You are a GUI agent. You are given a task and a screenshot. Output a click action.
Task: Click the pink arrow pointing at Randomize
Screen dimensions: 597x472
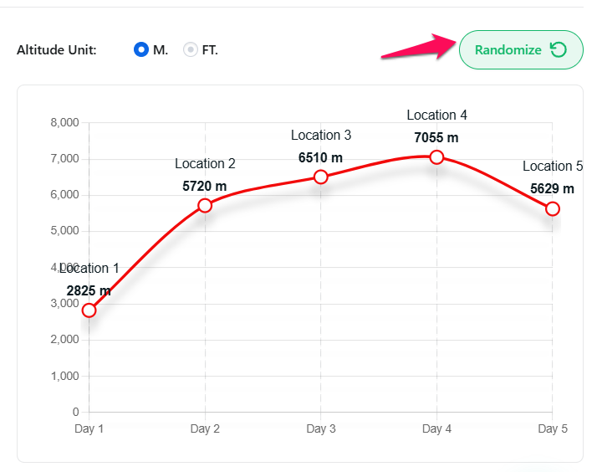coord(416,47)
